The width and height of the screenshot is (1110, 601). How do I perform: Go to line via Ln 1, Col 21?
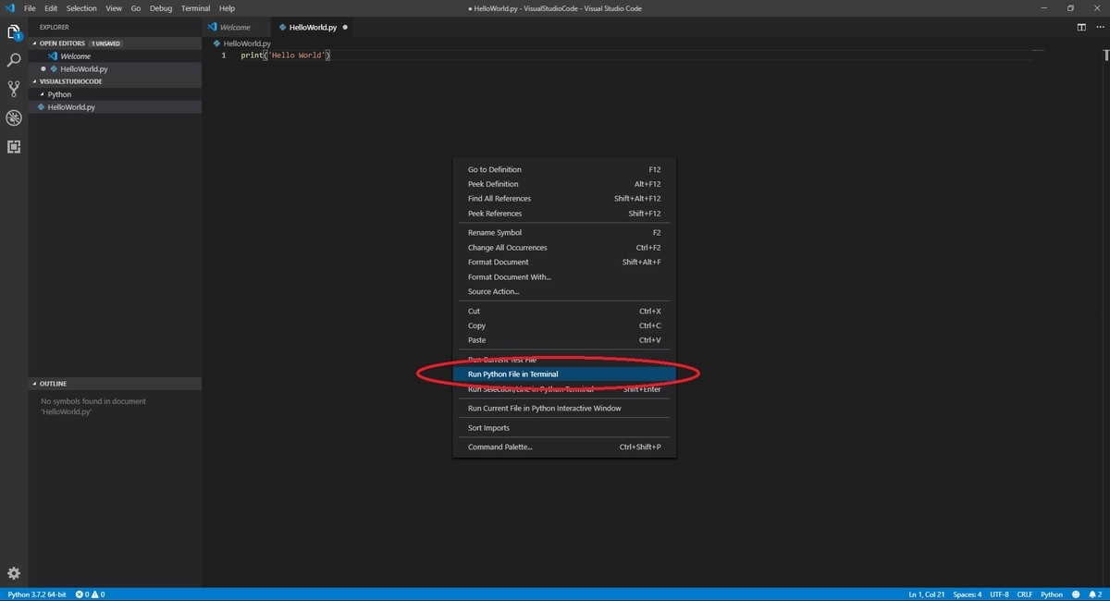tap(926, 595)
